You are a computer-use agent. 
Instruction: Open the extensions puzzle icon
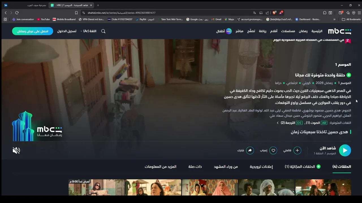tap(325, 13)
